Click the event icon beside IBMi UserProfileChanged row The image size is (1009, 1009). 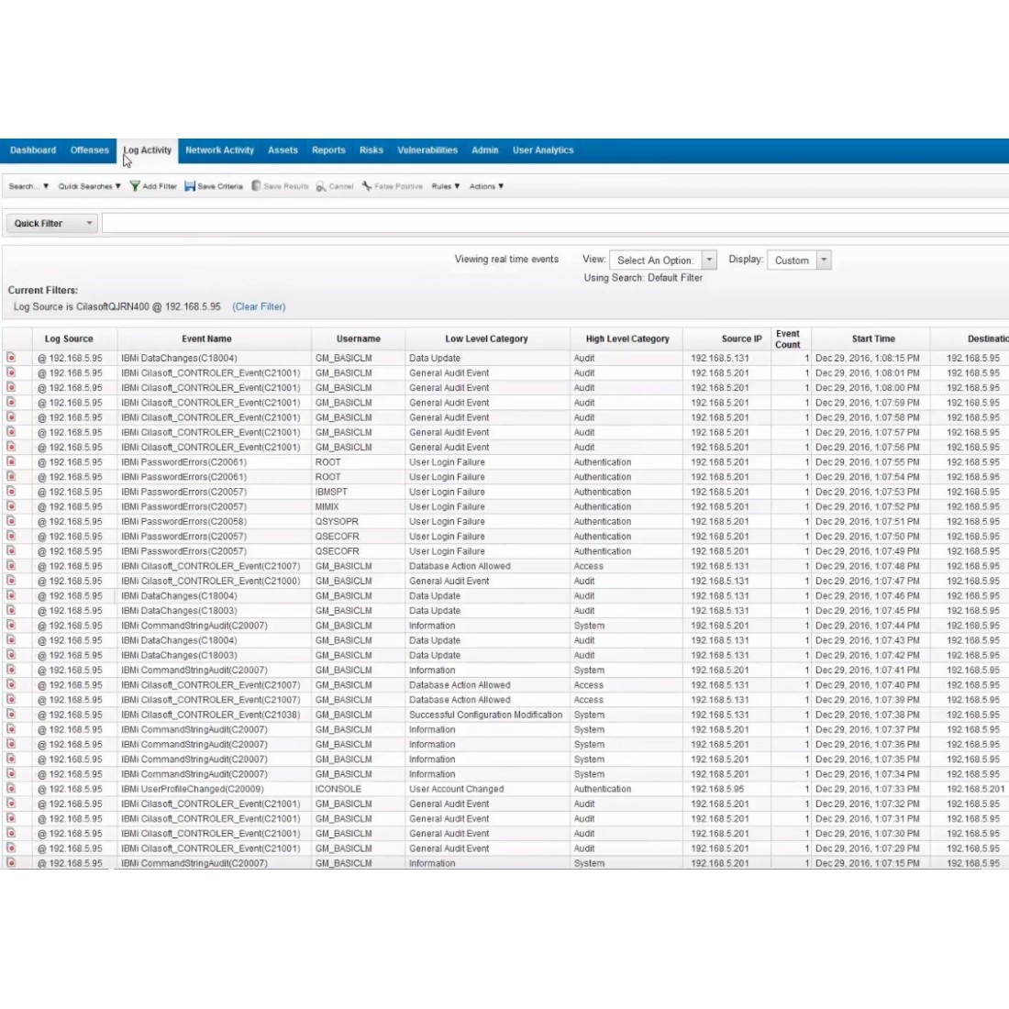pyautogui.click(x=13, y=788)
